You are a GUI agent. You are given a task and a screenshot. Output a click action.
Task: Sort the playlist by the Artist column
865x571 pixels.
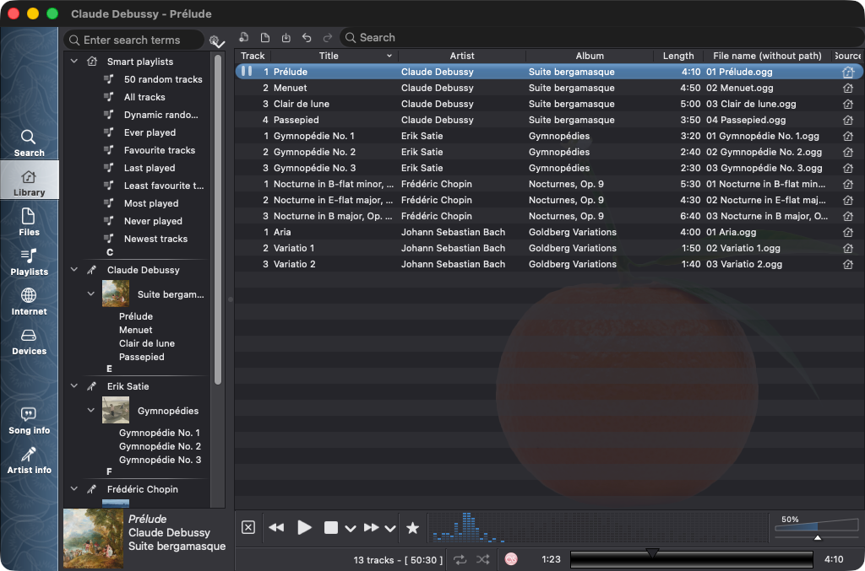point(462,56)
